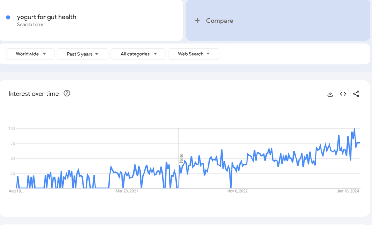Open the All categories dropdown
Viewport: 372px width, 225px height.
coord(138,54)
